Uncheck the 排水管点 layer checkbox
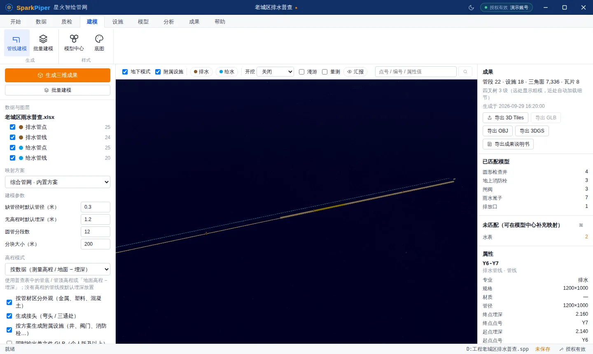 tap(12, 127)
